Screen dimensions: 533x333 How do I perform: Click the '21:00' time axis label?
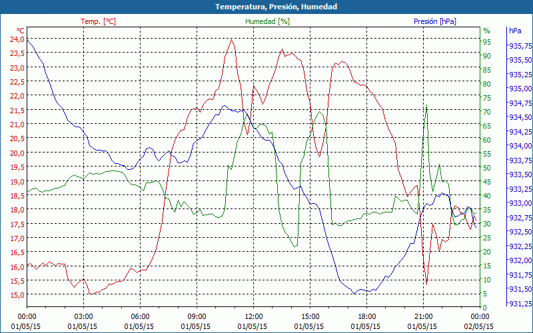point(423,316)
